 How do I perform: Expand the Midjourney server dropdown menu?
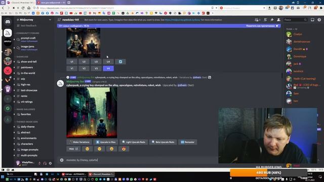click(x=50, y=20)
